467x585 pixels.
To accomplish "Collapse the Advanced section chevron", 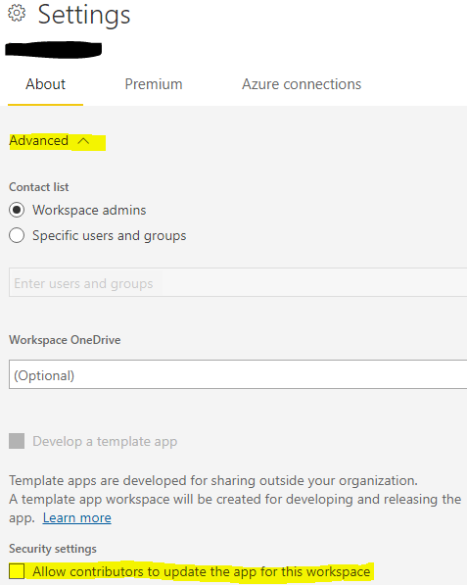I will (x=84, y=141).
